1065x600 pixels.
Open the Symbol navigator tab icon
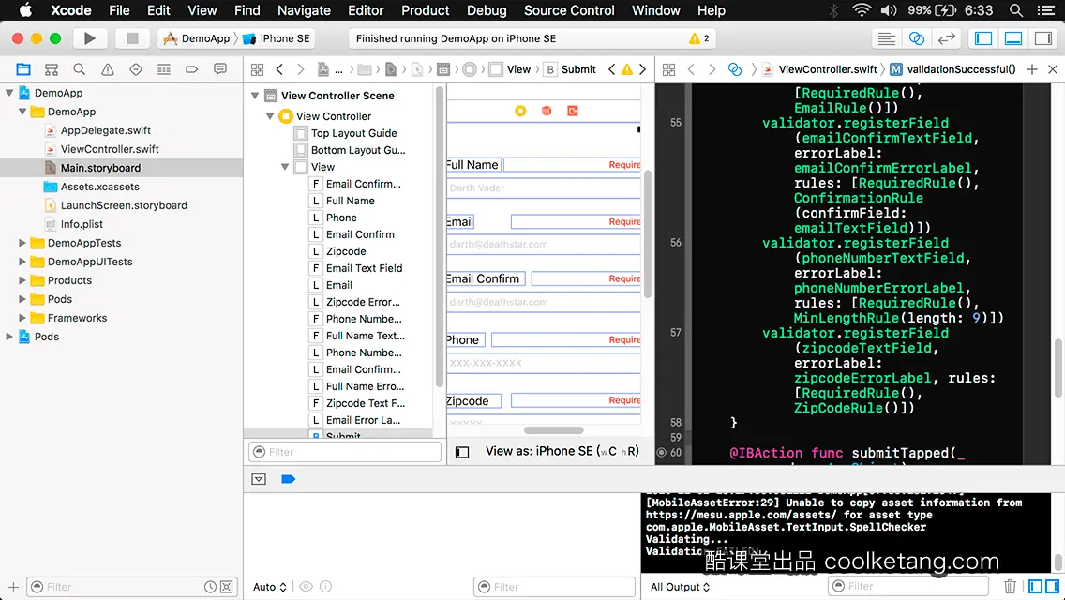click(52, 69)
